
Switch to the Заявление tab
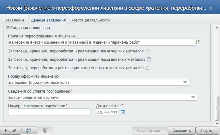[15, 20]
